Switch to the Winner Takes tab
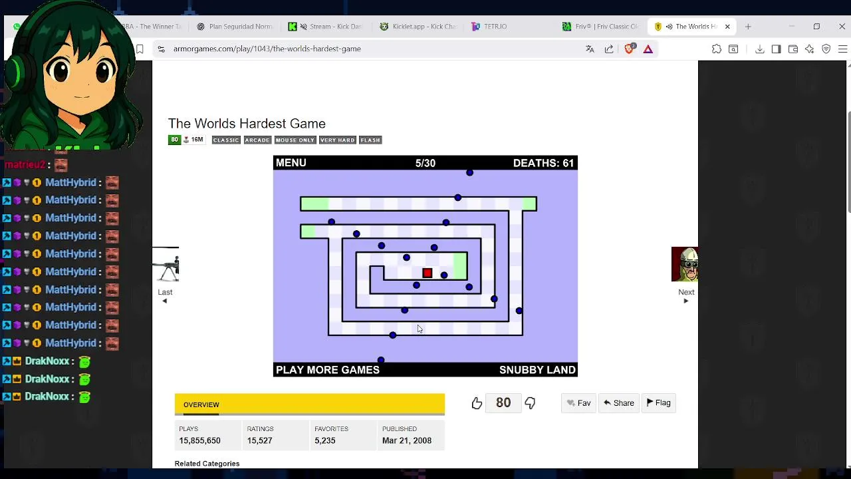851x479 pixels. click(x=153, y=27)
